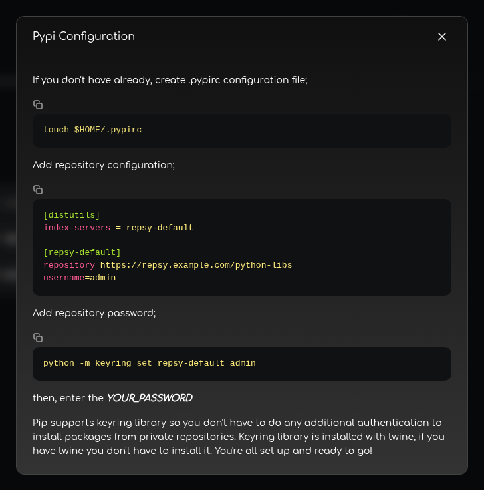Close the Pypi Configuration dialog
The height and width of the screenshot is (490, 484).
442,37
